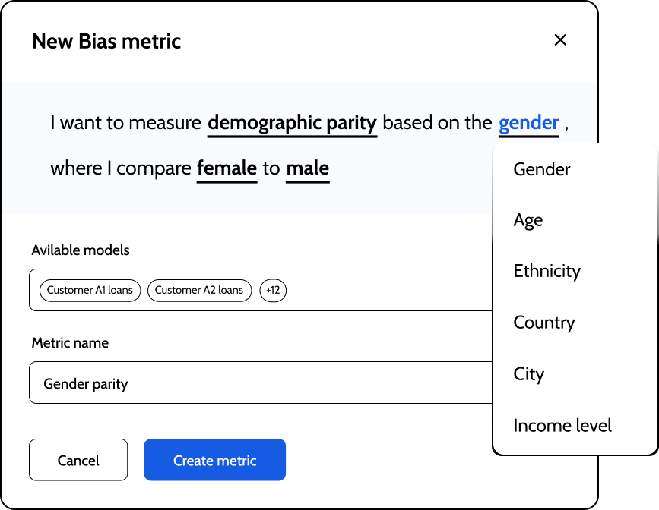Select Country as the attribute

coord(543,323)
